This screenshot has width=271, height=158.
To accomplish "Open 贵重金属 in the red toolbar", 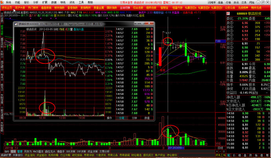I will pyautogui.click(x=99, y=7).
